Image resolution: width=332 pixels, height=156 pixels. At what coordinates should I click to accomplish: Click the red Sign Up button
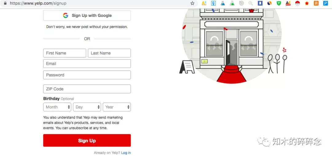point(87,140)
